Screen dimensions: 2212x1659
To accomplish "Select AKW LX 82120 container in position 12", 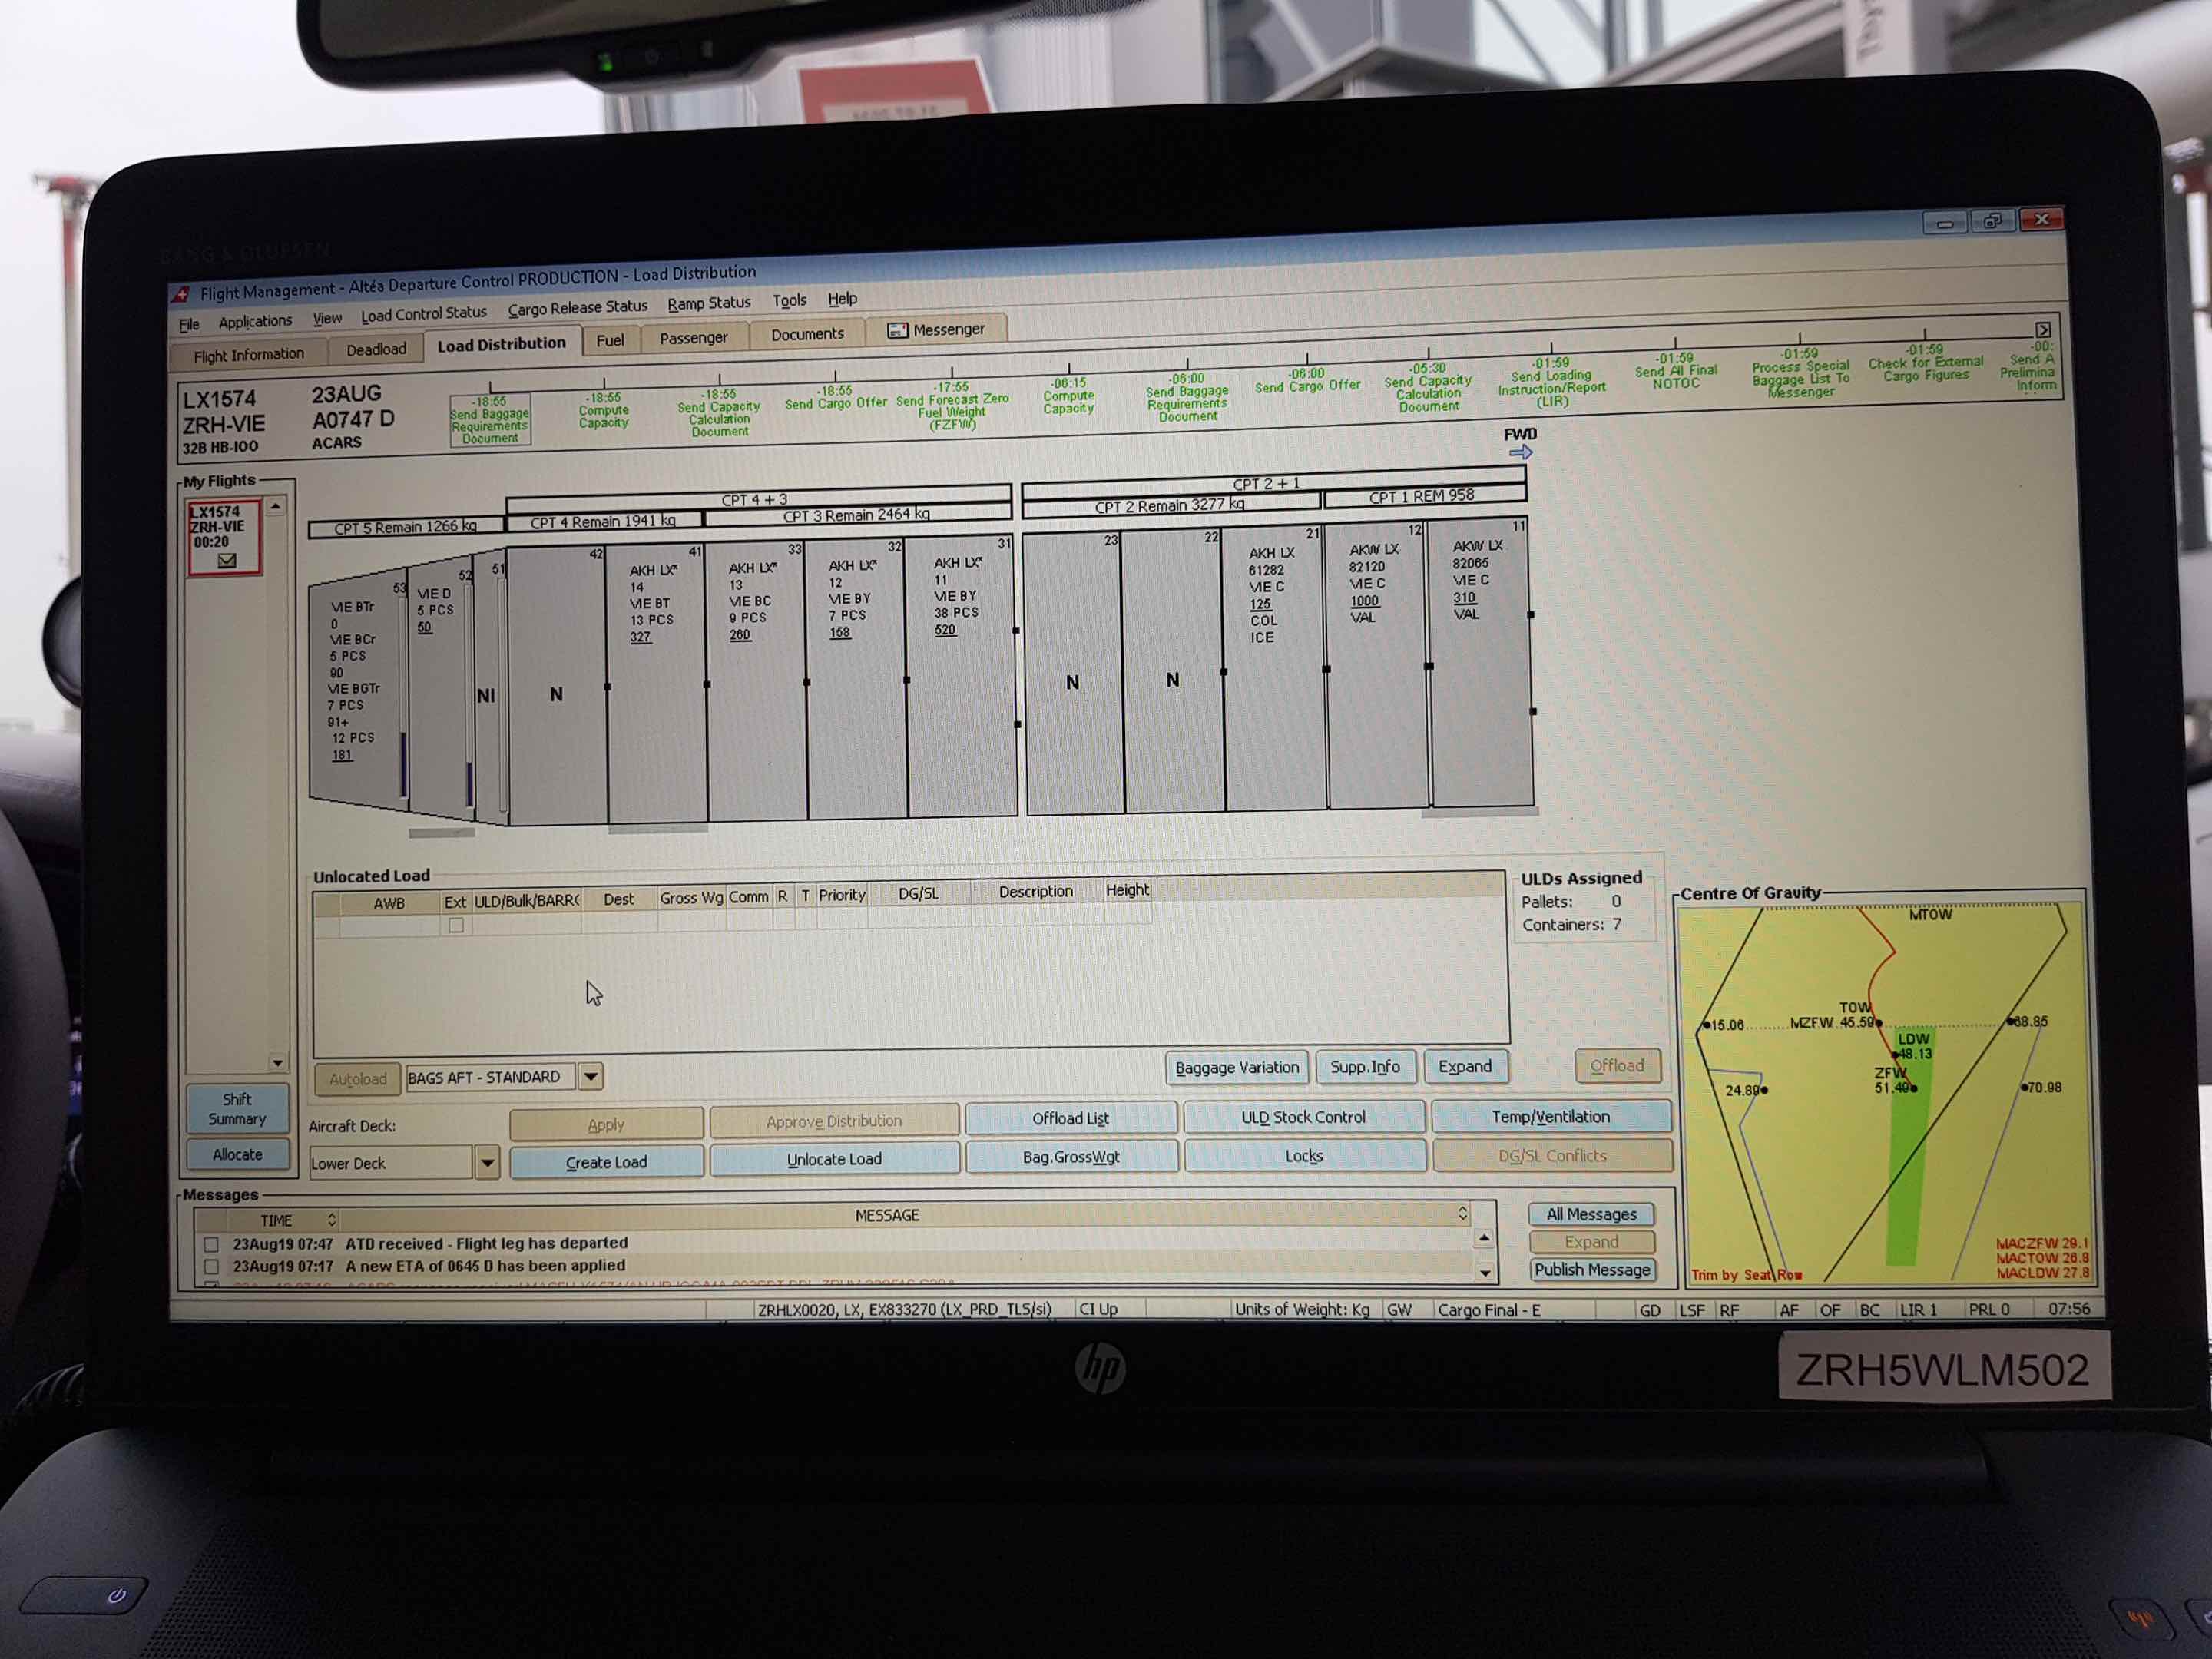I will (1377, 667).
